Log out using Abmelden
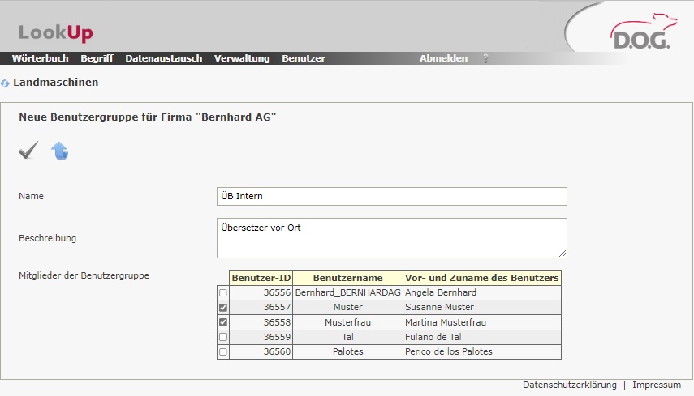The height and width of the screenshot is (396, 694). tap(443, 59)
